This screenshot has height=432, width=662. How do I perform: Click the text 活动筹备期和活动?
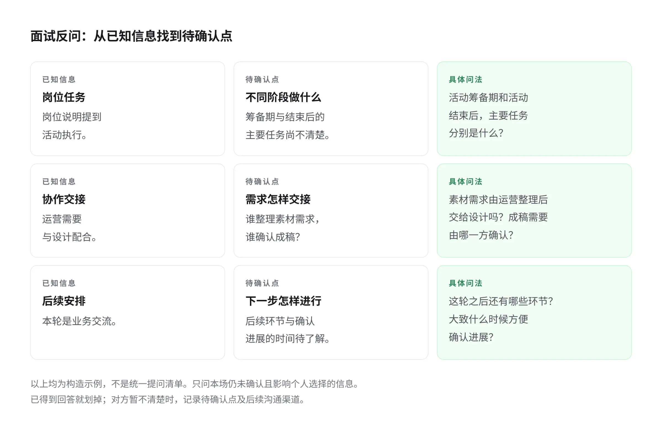click(x=488, y=98)
